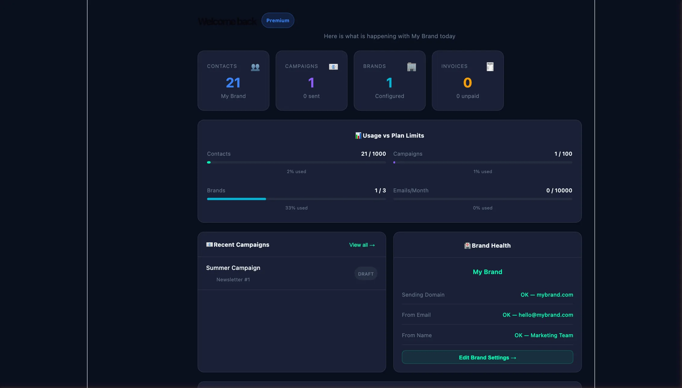Click the Brands usage progress bar

[x=296, y=199]
